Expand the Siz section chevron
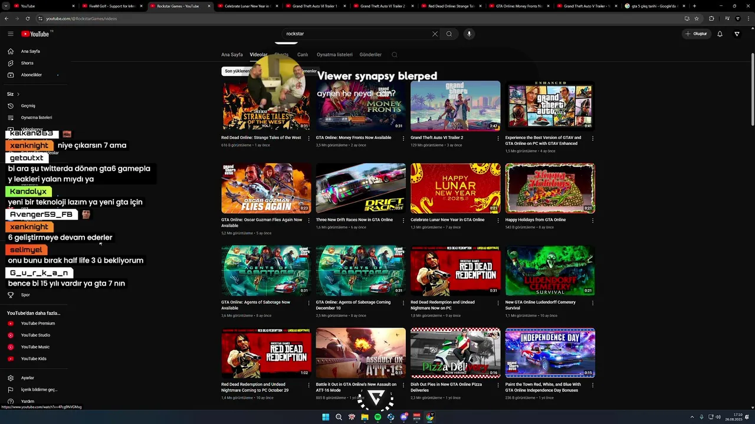This screenshot has height=424, width=755. tap(18, 94)
